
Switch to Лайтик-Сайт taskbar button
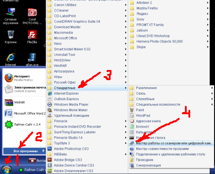pyautogui.click(x=32, y=170)
